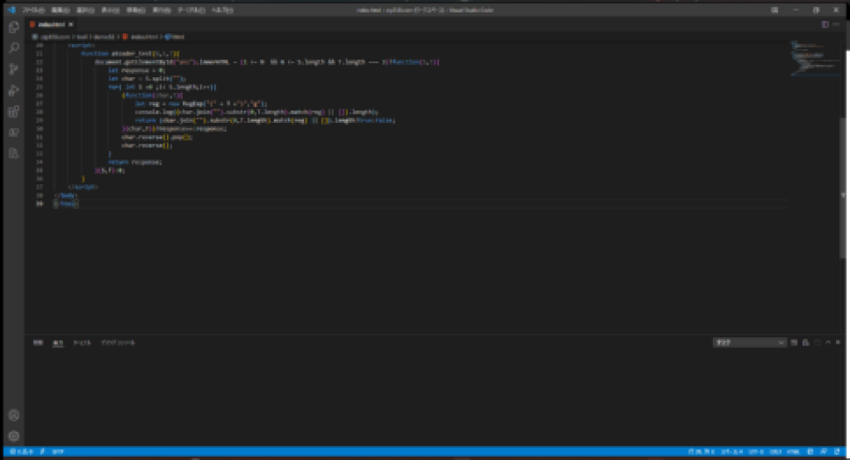Open the Search view in activity bar
Image resolution: width=850 pixels, height=460 pixels.
[x=13, y=48]
